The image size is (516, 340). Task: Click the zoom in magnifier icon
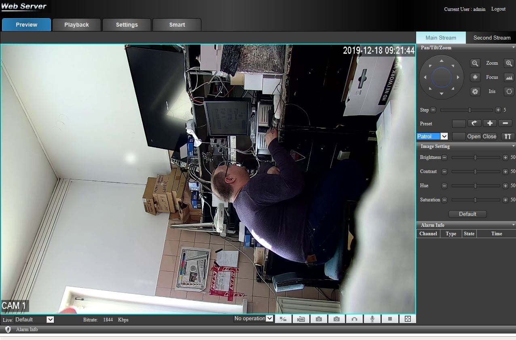pyautogui.click(x=509, y=63)
